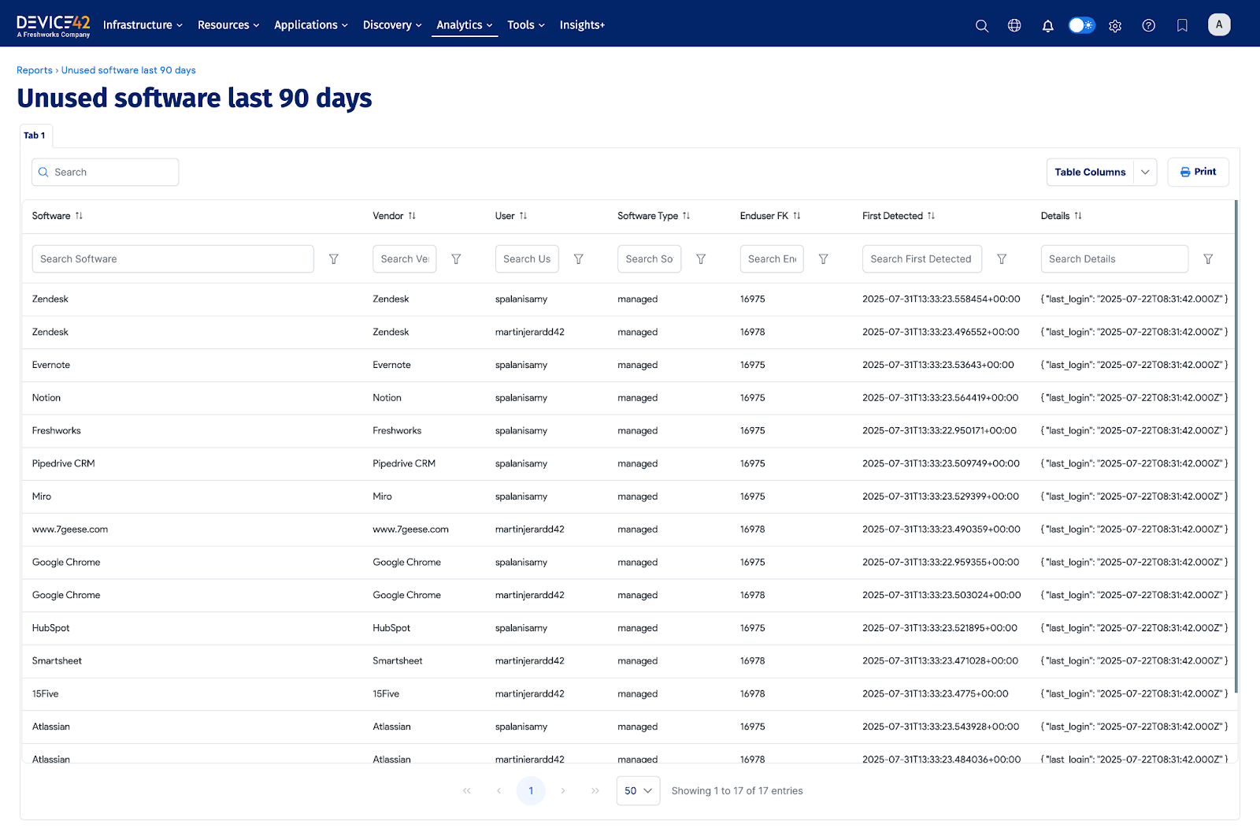Screen dimensions: 1260x840
Task: Open the filter funnel for the Software column
Action: (334, 258)
